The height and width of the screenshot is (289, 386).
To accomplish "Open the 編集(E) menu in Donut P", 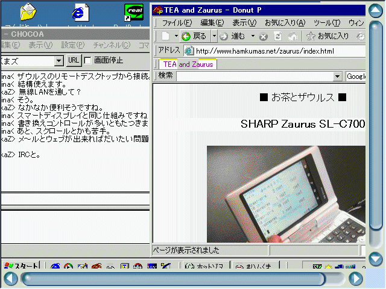I will click(x=212, y=23).
